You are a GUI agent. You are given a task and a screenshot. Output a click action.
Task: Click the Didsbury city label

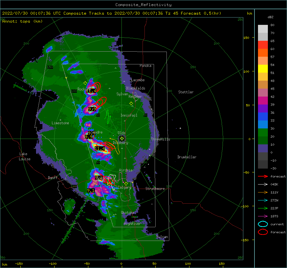[x=121, y=143]
